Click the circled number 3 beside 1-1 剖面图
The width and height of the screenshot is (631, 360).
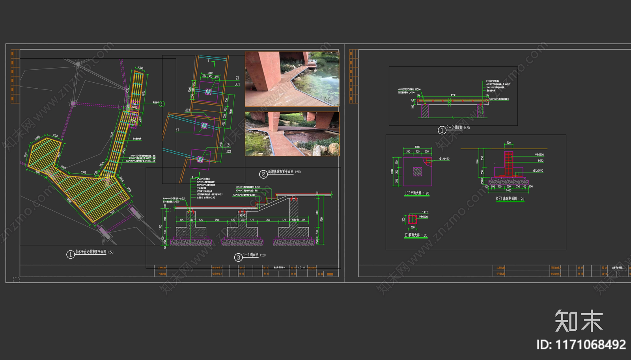coord(238,258)
